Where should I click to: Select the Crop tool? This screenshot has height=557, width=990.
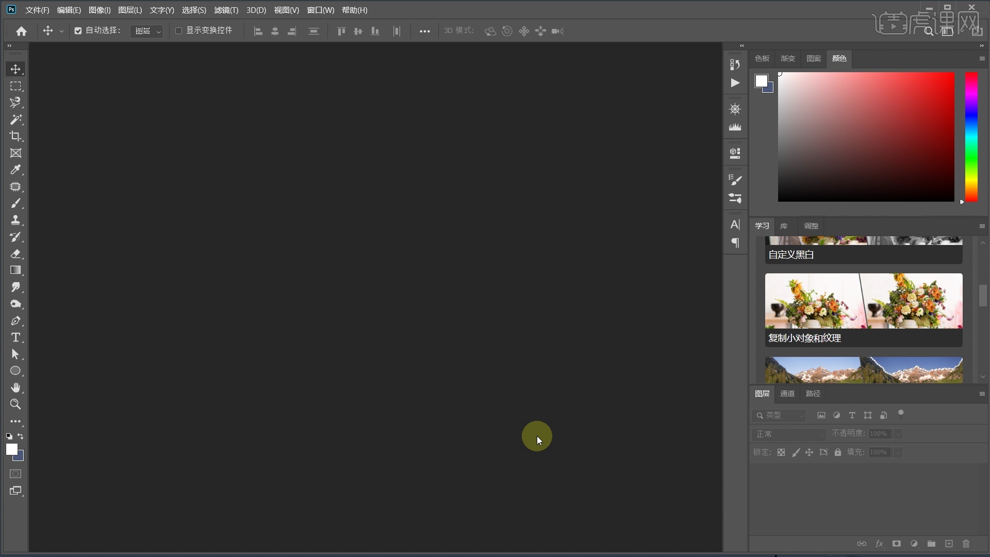pos(15,136)
